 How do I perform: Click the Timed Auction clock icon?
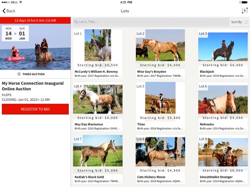point(19,74)
